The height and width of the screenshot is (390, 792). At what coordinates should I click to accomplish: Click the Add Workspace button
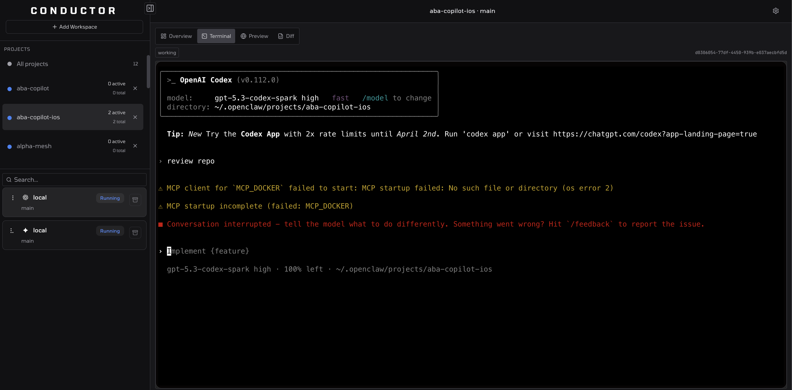[74, 27]
